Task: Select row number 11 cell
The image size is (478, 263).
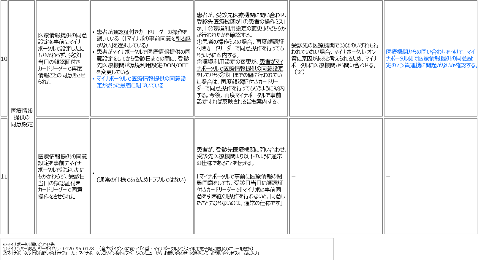Action: click(4, 176)
